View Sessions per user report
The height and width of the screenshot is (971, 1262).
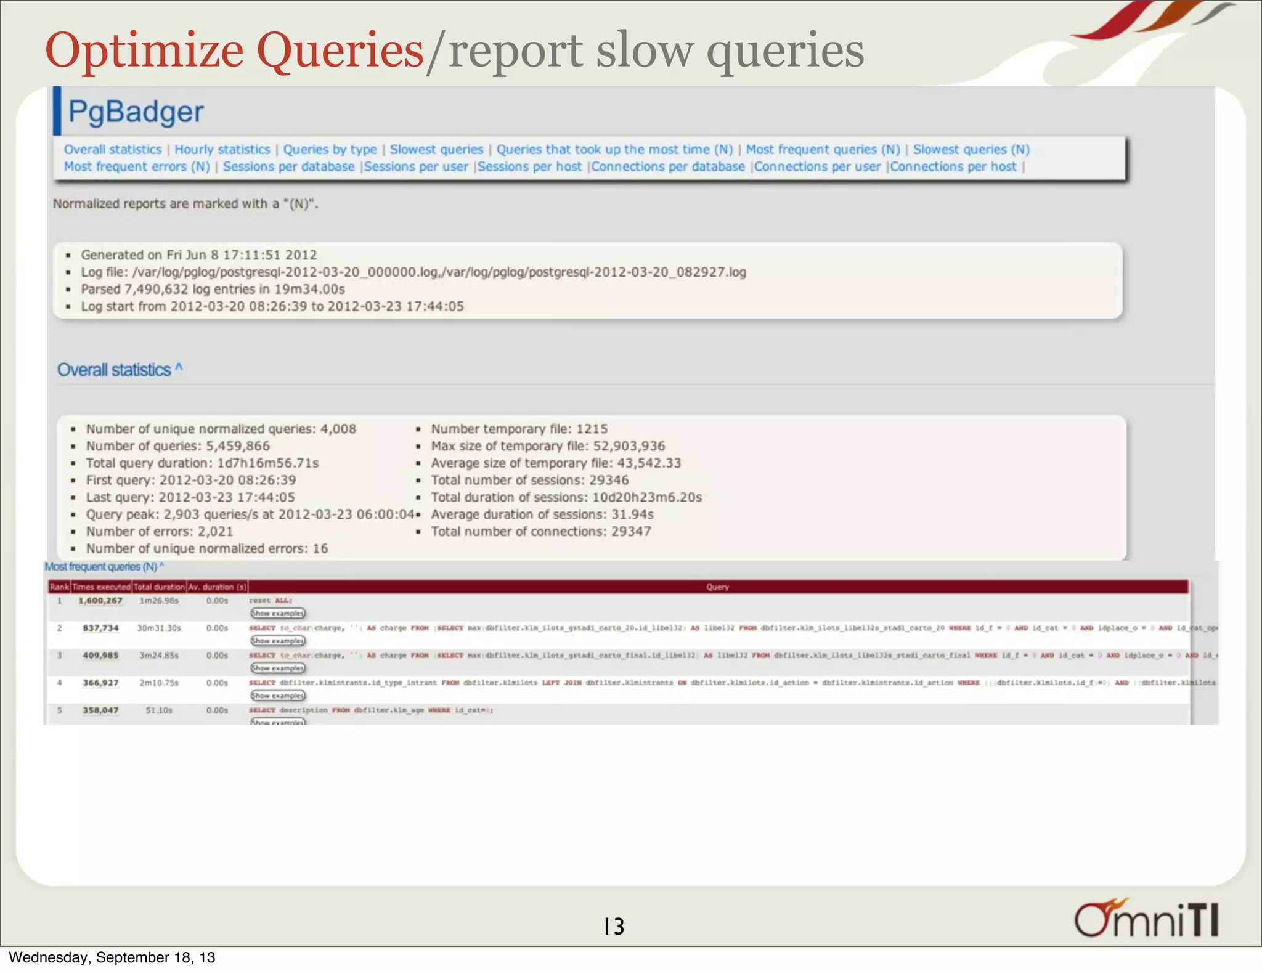[x=417, y=167]
